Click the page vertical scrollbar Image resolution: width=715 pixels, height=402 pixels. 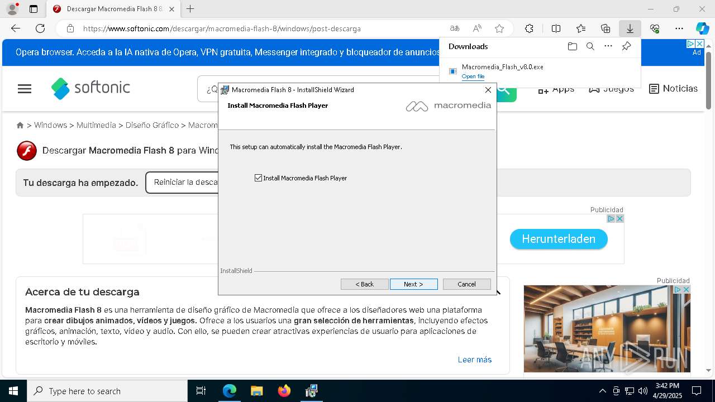pyautogui.click(x=708, y=80)
